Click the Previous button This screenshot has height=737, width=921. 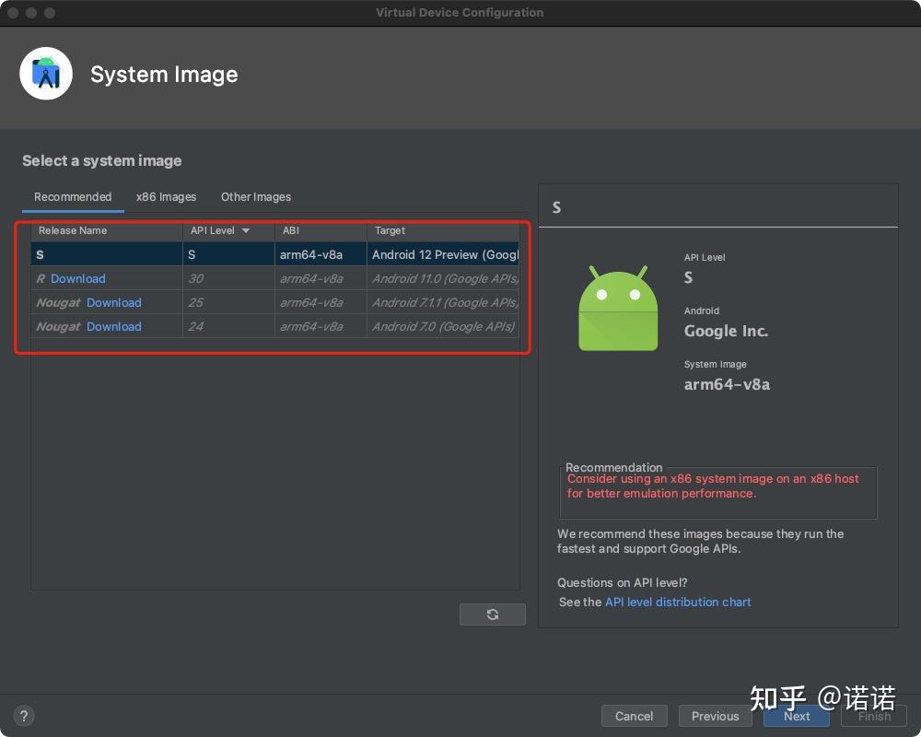pos(715,716)
